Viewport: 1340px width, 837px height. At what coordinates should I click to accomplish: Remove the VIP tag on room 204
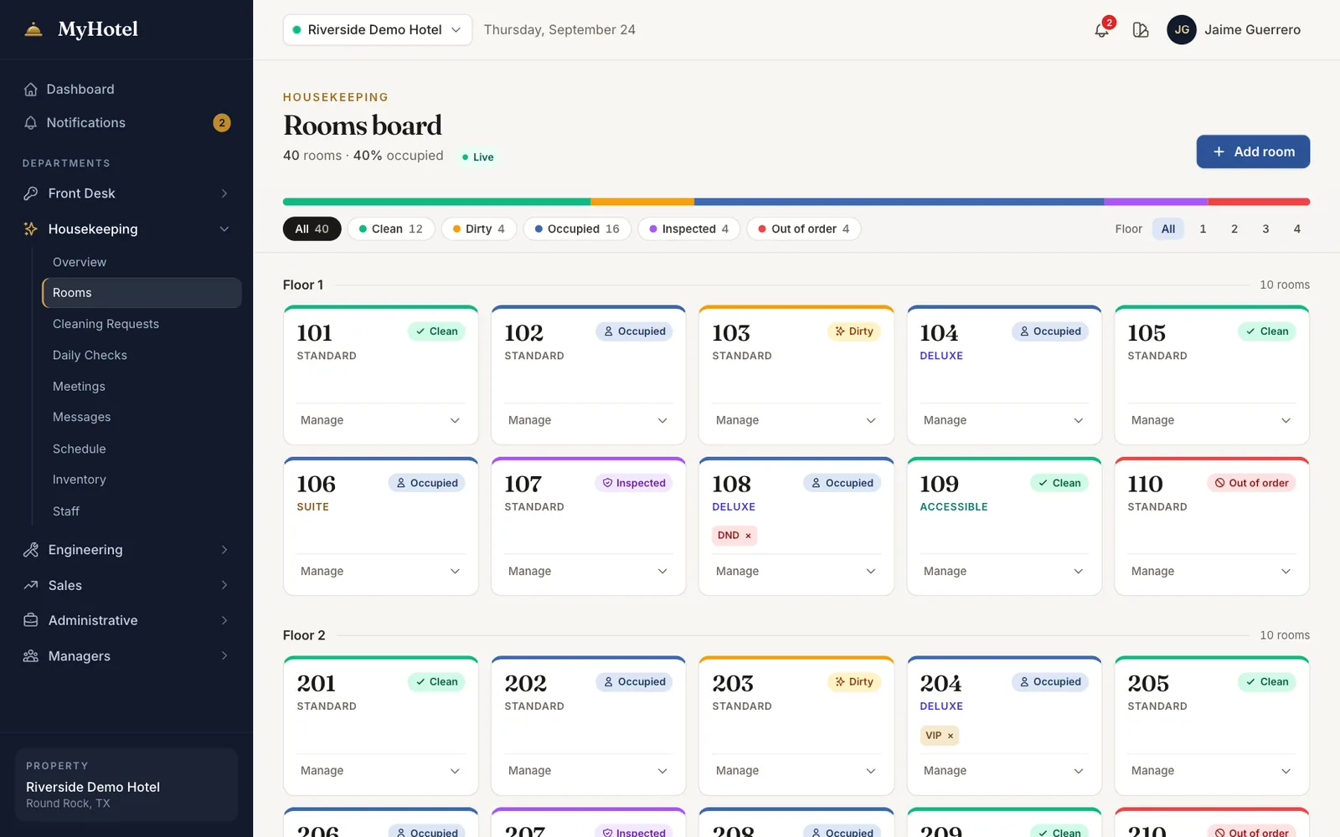[951, 736]
